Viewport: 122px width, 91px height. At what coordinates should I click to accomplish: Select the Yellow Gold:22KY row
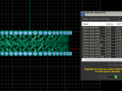102,42
